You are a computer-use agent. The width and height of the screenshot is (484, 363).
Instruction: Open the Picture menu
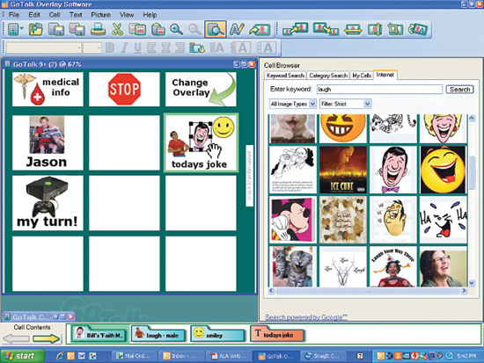pos(100,14)
